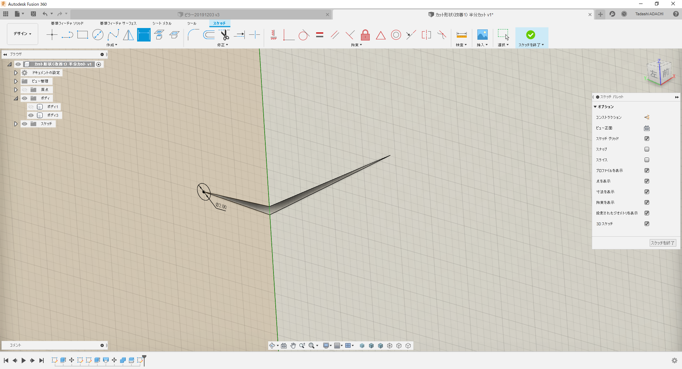This screenshot has width=682, height=369.
Task: Open the 検査 (Inspect) dropdown menu
Action: click(461, 45)
